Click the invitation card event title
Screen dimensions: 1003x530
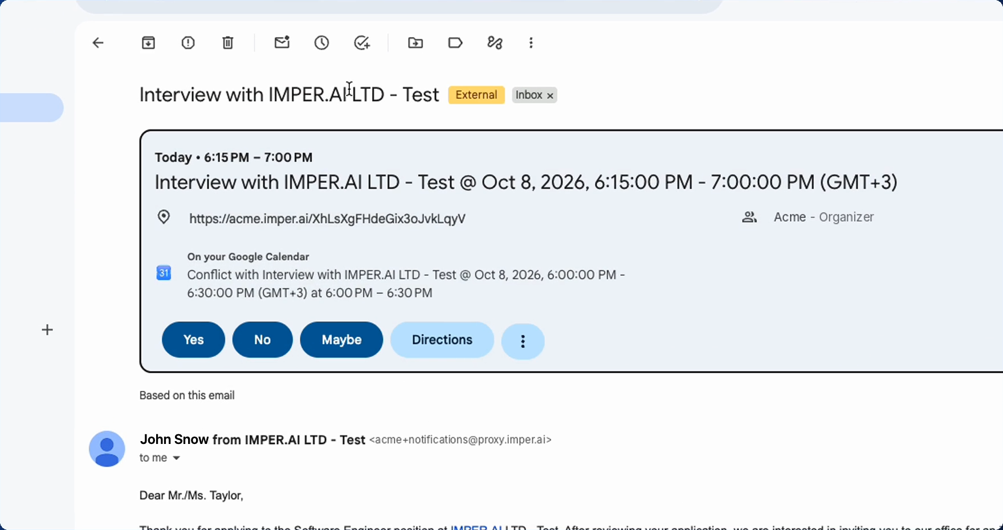click(x=526, y=182)
